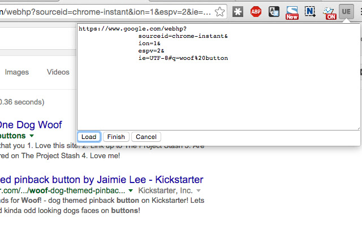Click Finish in URL editor popup
The image size is (362, 226).
(116, 137)
